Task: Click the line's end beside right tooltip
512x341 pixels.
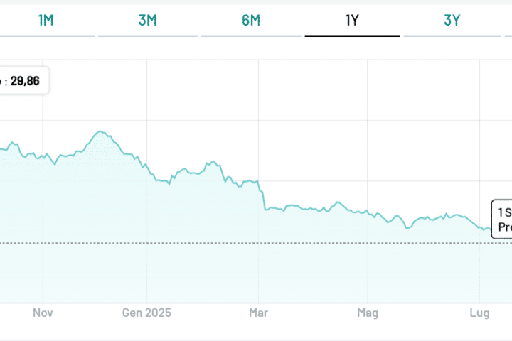Action: point(486,229)
